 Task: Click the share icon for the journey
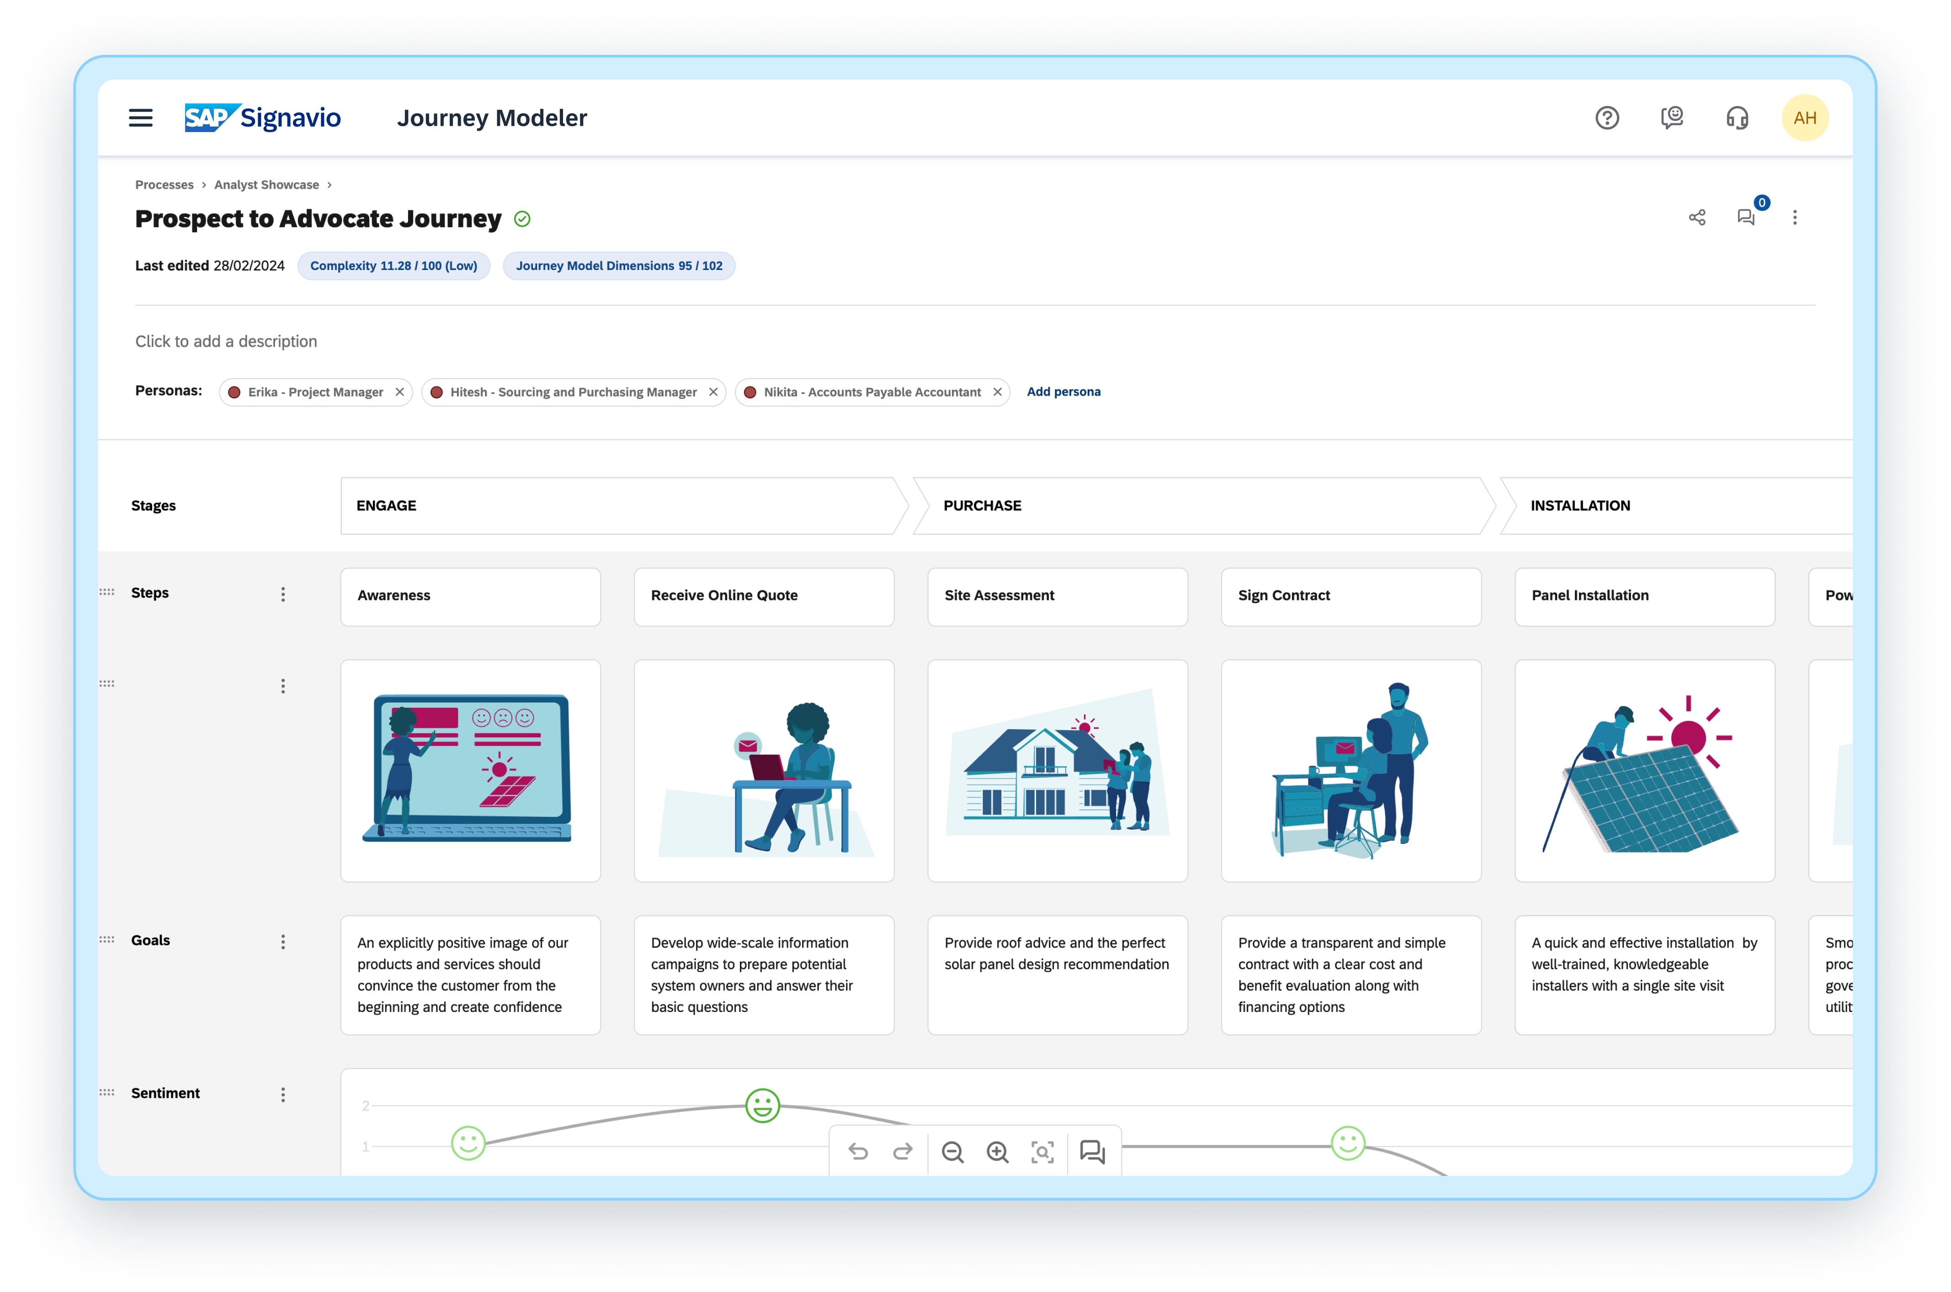(1697, 217)
